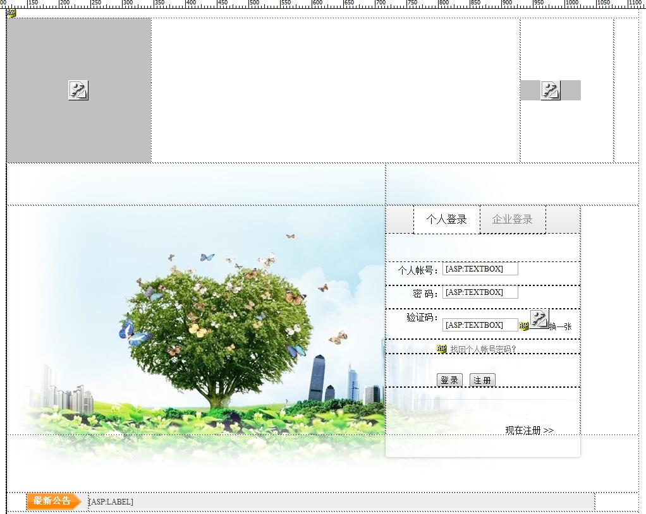Image resolution: width=646 pixels, height=514 pixels.
Task: Click the 注册 button
Action: [482, 380]
